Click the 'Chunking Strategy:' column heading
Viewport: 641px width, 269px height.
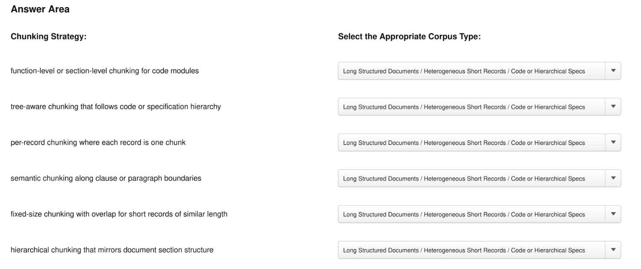[49, 36]
